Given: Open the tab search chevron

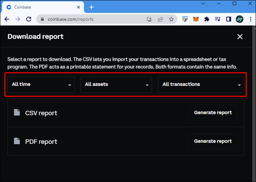Looking at the screenshot, I should click(x=203, y=3).
